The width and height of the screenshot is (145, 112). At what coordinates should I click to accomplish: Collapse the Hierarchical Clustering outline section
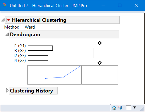[x=3, y=20]
